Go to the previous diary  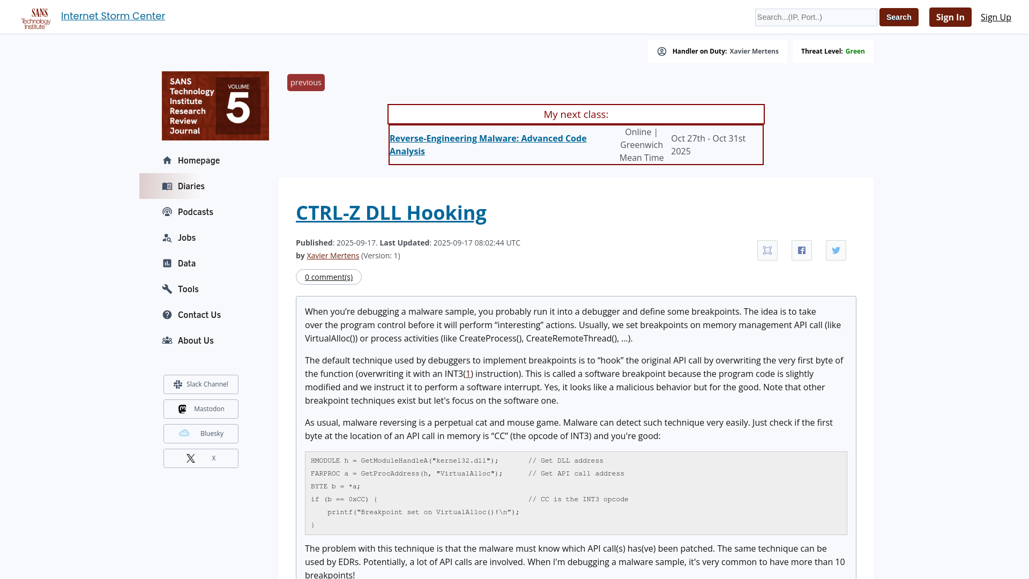306,83
